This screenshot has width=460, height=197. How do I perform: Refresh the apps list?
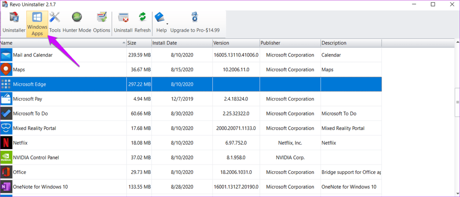coord(143,23)
